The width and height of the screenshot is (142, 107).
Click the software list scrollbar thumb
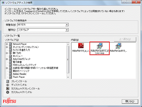pos(68,60)
